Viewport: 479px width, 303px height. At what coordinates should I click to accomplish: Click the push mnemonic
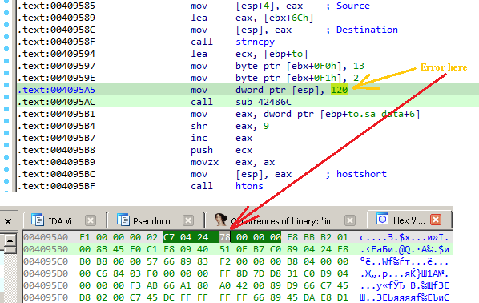(202, 150)
